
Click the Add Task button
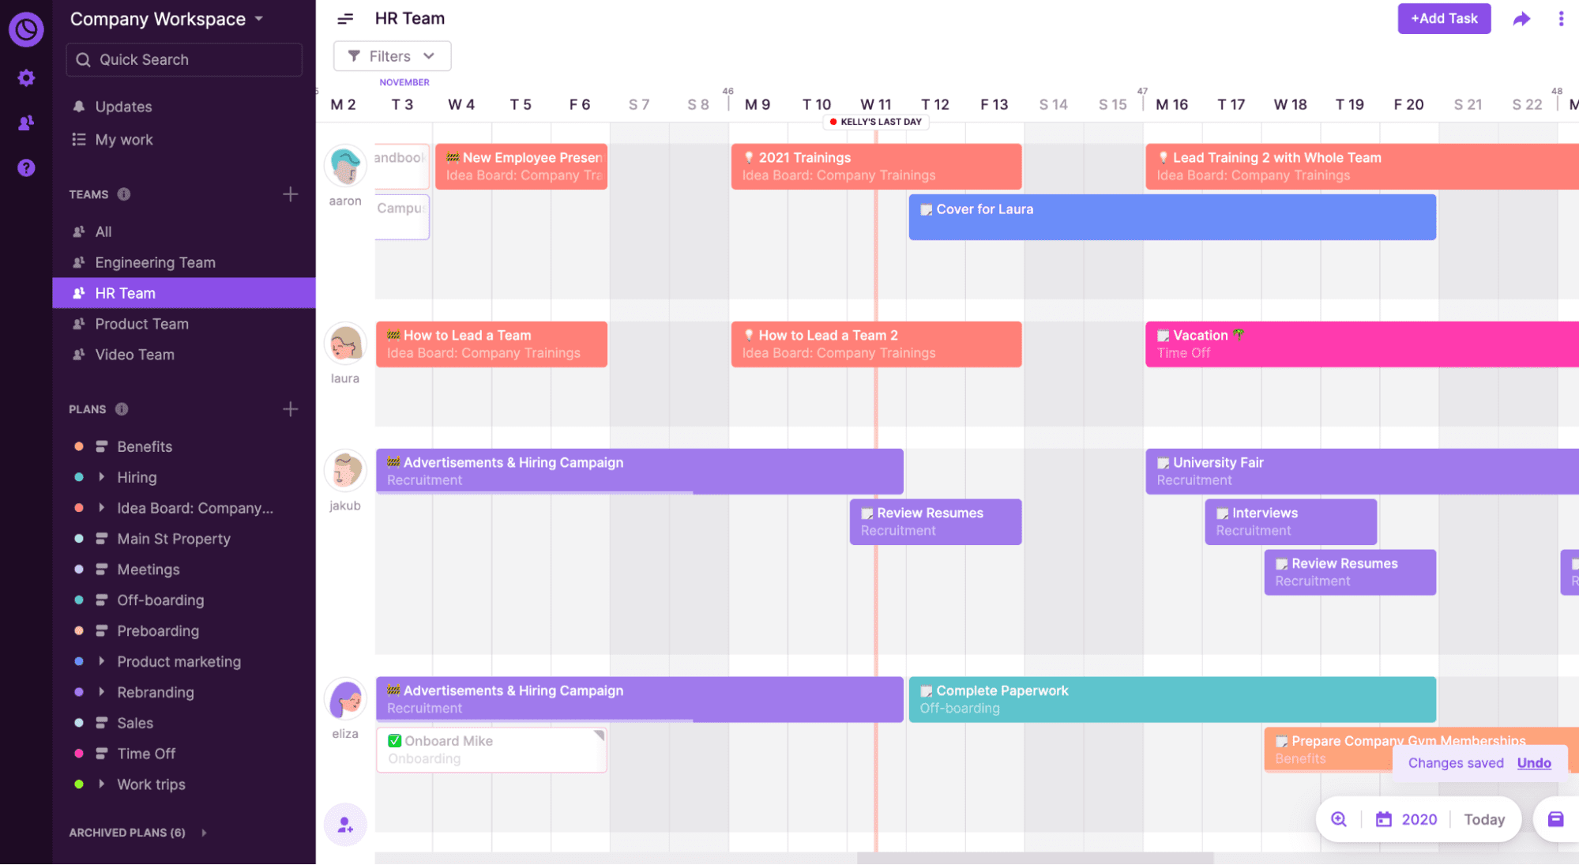(1441, 17)
